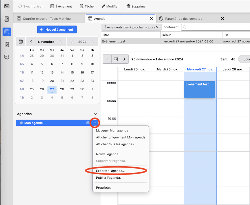Image resolution: width=250 pixels, height=205 pixels.
Task: Open the Évènements des 7 prochains jours dropdown
Action: [x=132, y=27]
